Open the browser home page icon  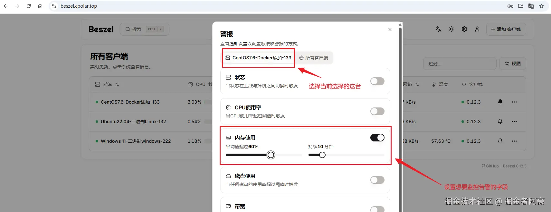point(40,6)
